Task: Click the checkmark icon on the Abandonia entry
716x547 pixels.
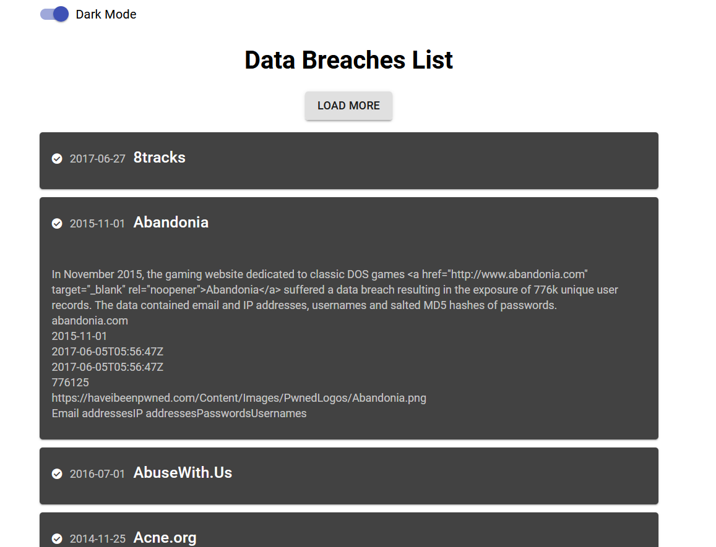Action: [57, 223]
